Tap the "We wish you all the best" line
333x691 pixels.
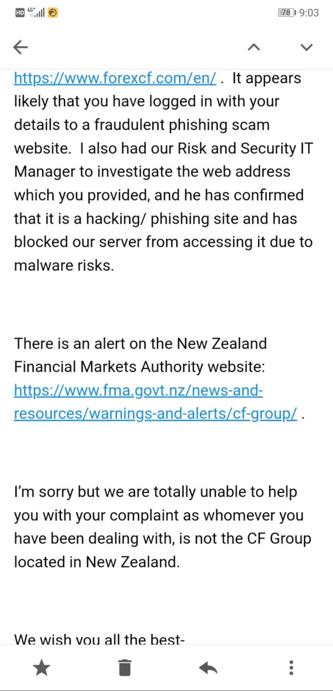99,639
